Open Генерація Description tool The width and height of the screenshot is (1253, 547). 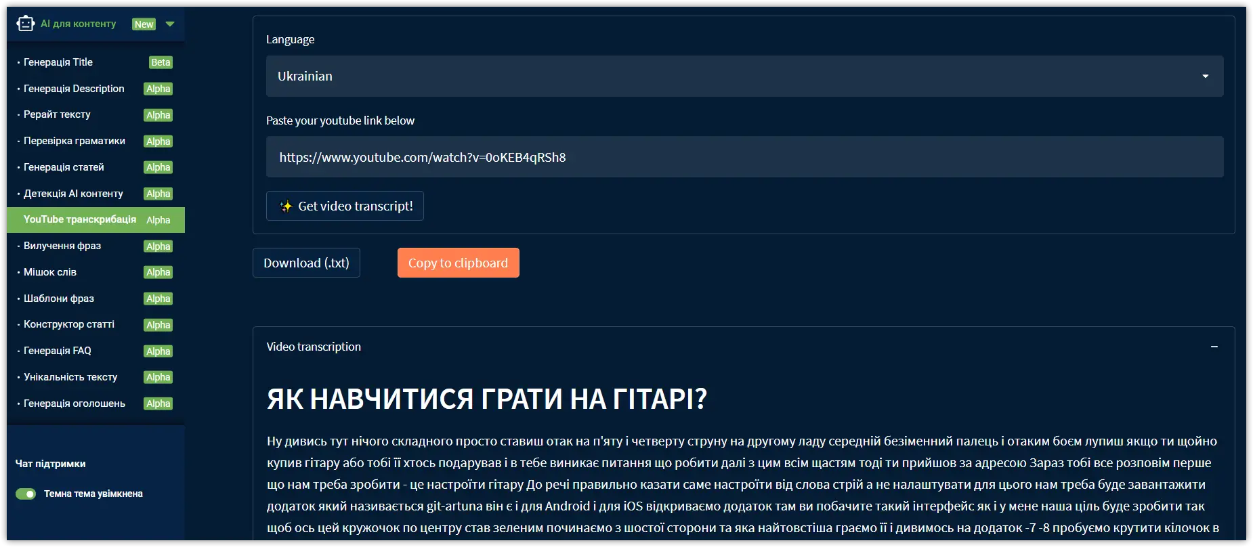click(x=74, y=89)
